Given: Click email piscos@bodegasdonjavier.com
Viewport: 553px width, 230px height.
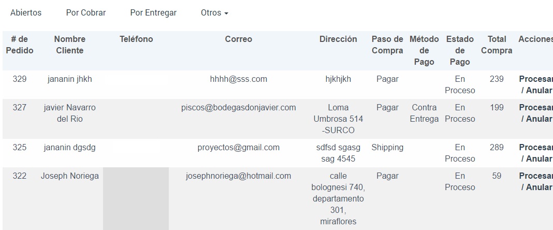Looking at the screenshot, I should (x=239, y=108).
